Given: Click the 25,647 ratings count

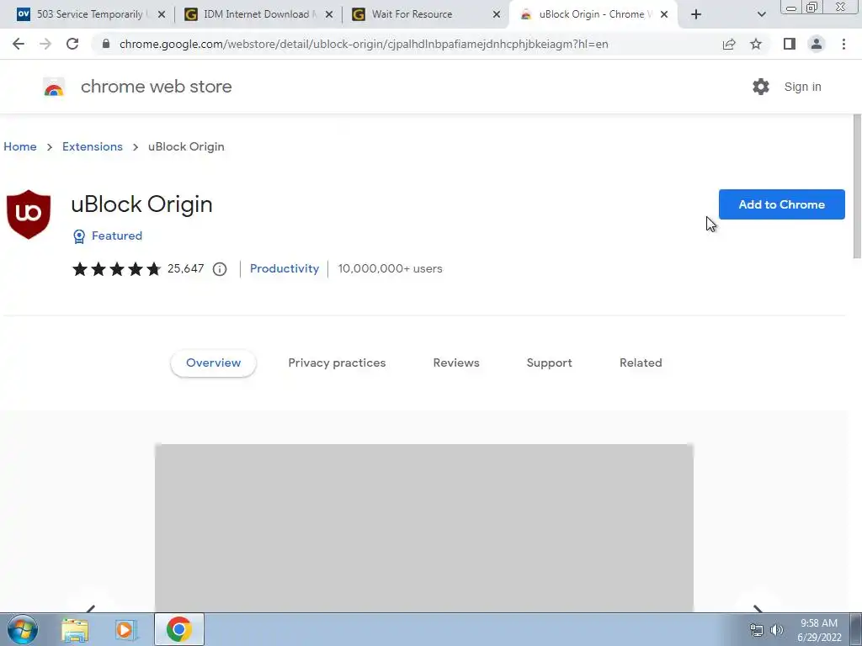Looking at the screenshot, I should tap(185, 268).
